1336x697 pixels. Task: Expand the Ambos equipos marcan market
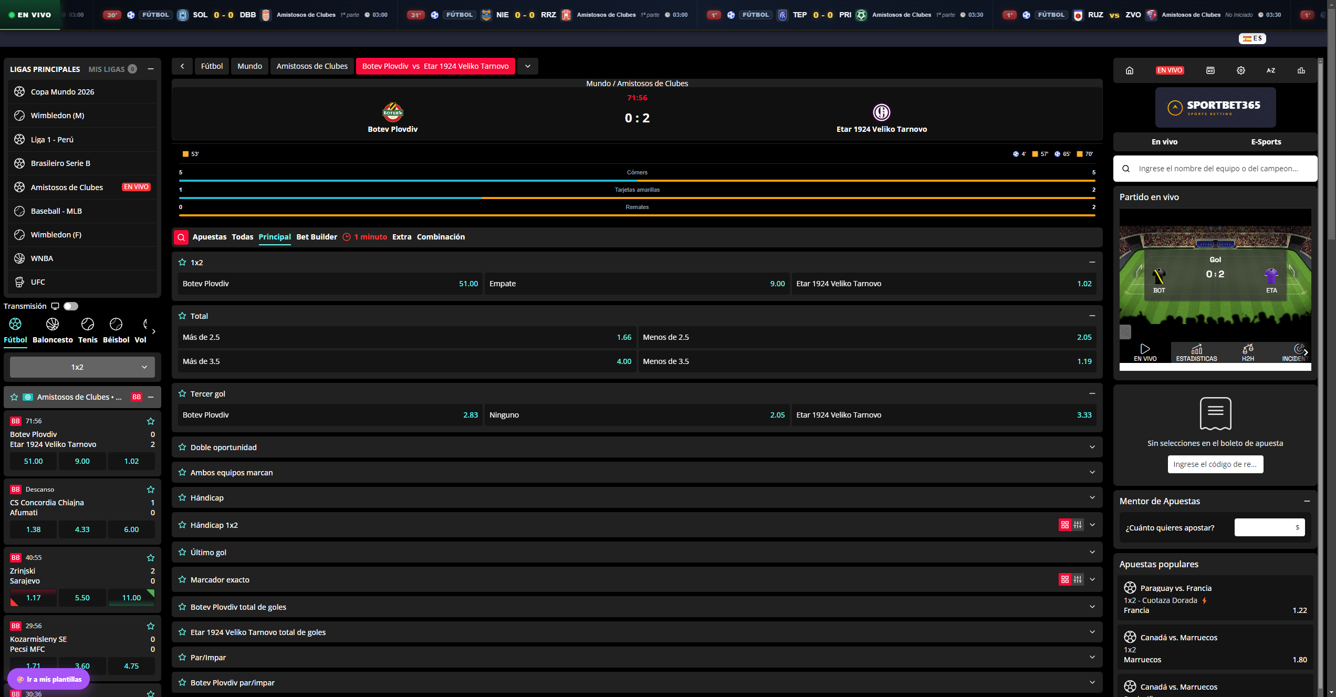click(x=1092, y=472)
